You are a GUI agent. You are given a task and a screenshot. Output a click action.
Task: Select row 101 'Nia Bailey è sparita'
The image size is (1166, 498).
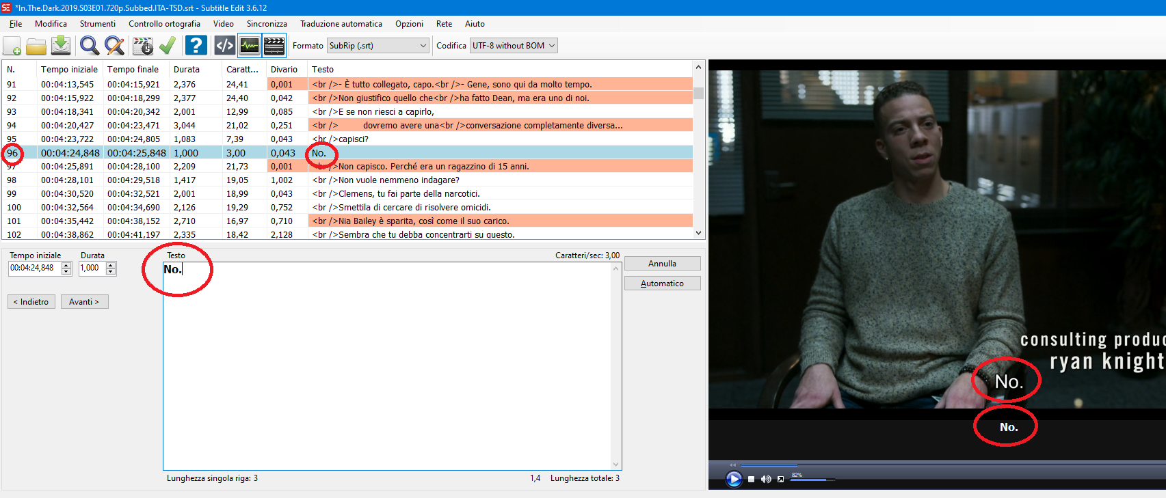(x=347, y=221)
